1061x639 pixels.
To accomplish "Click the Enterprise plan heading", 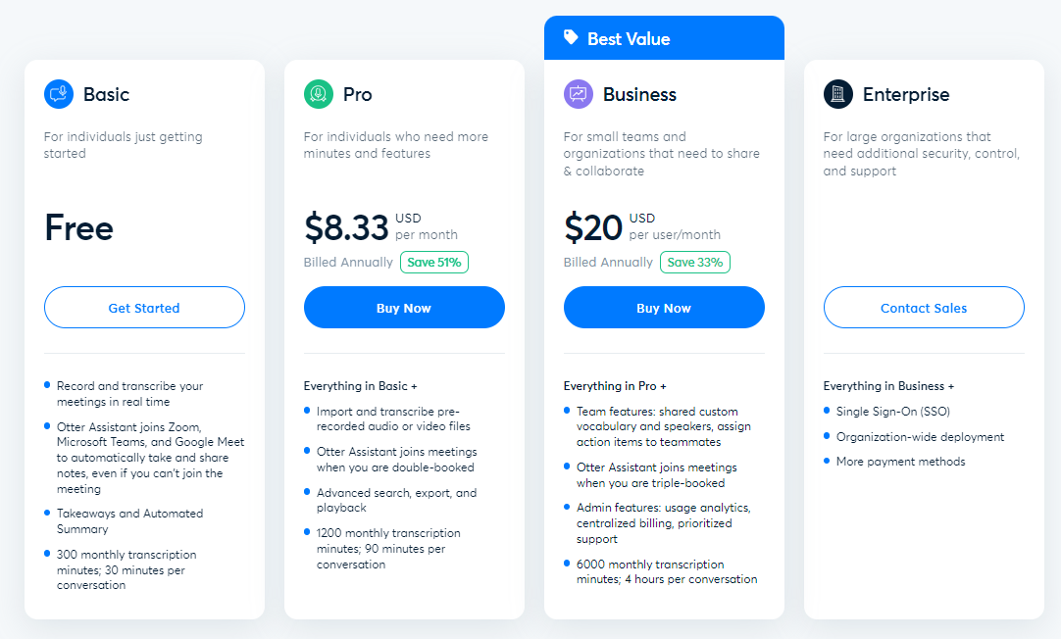I will click(x=906, y=95).
